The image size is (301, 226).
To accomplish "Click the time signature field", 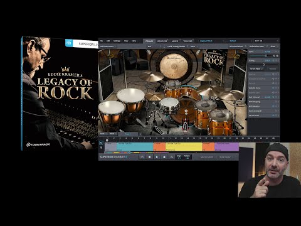I will click(x=179, y=157).
